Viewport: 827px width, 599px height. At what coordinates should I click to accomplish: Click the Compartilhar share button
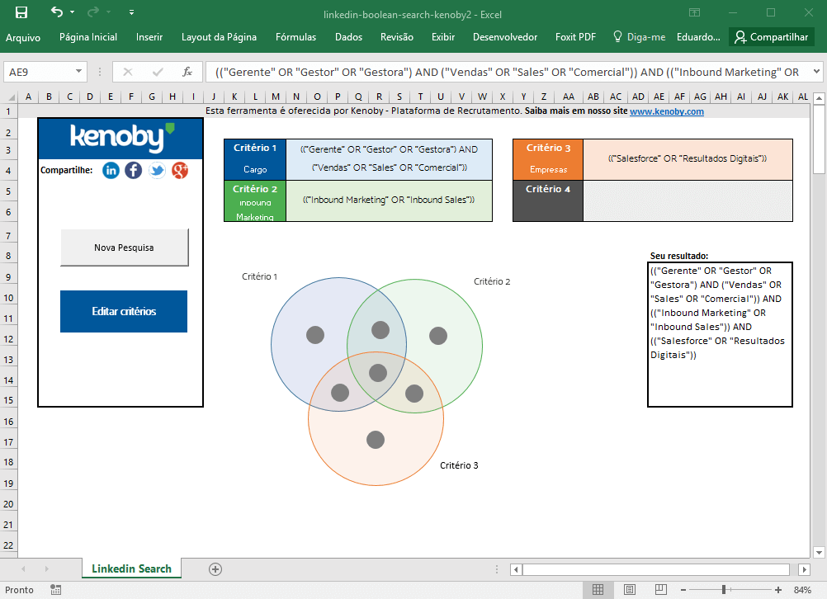pos(771,37)
